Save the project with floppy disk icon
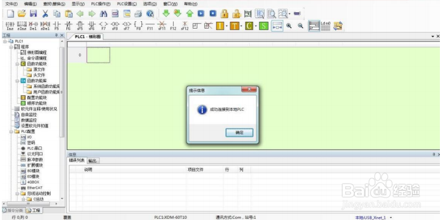 coord(34,13)
